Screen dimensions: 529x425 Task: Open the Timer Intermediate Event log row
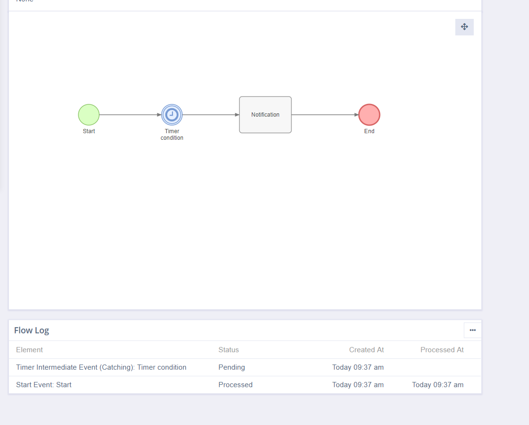101,367
